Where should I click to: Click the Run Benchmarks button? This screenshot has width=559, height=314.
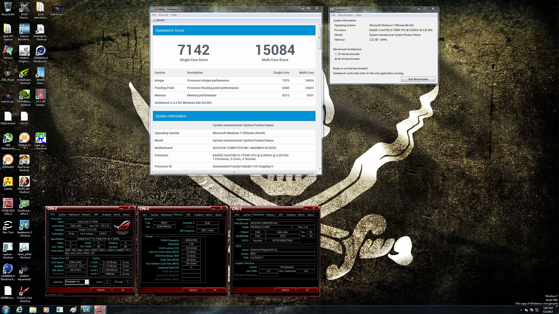point(418,79)
